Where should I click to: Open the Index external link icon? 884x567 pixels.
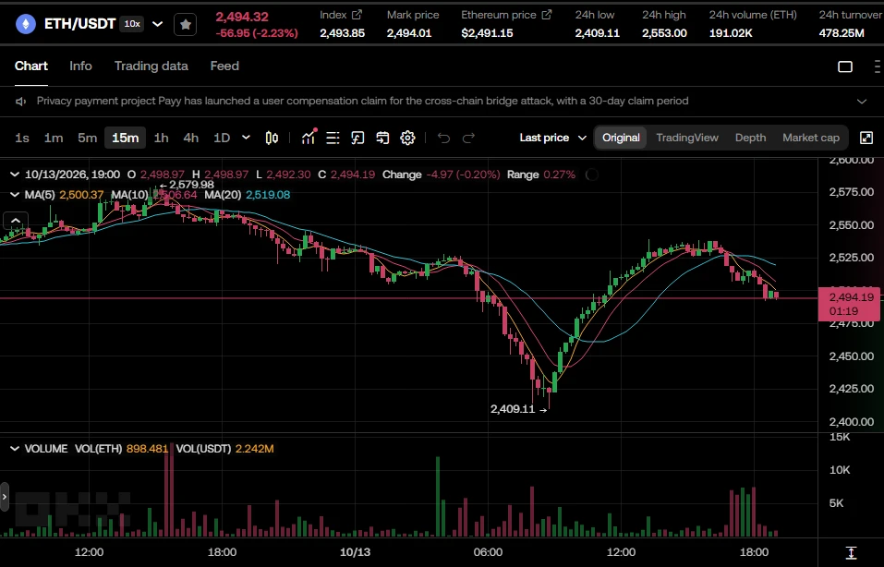(357, 15)
